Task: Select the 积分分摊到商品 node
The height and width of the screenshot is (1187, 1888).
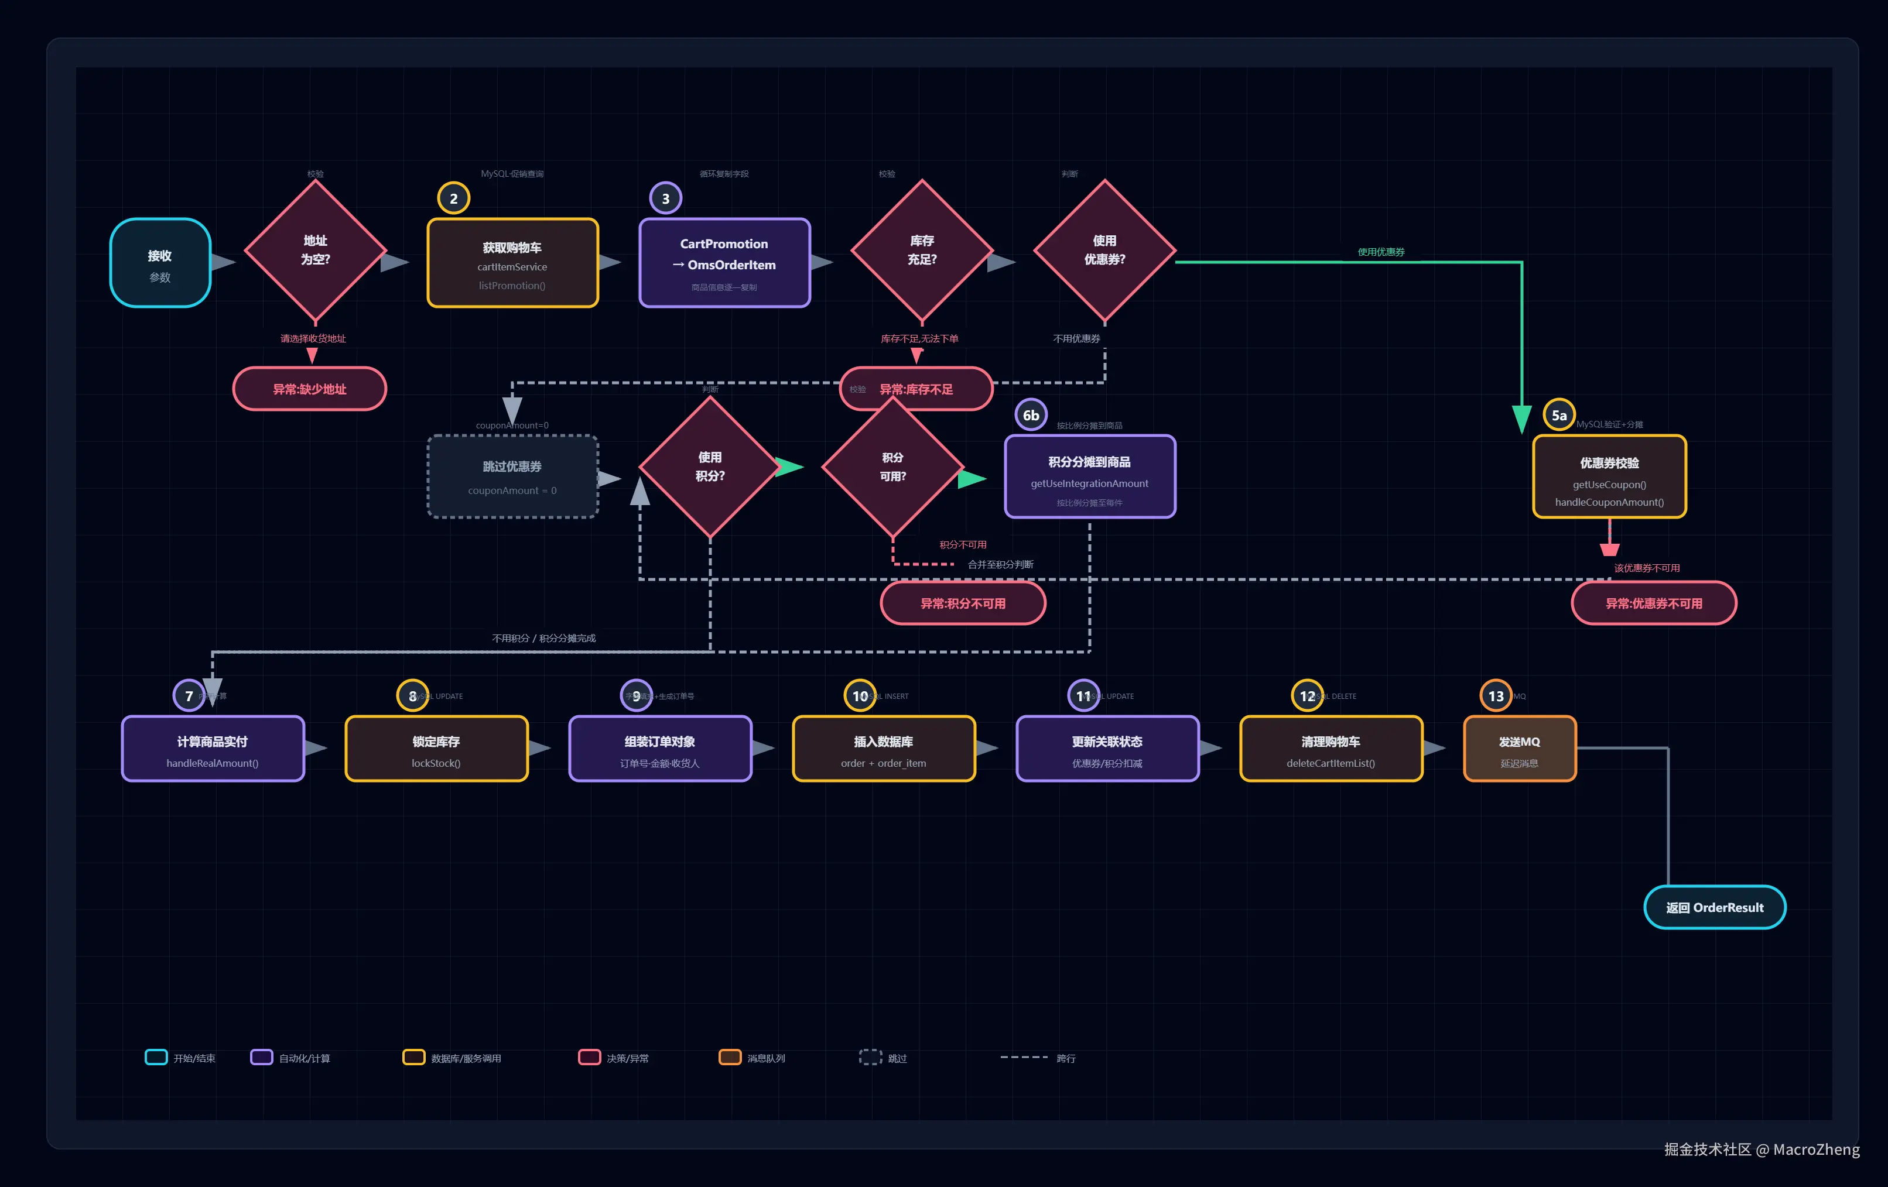Action: click(x=1090, y=476)
